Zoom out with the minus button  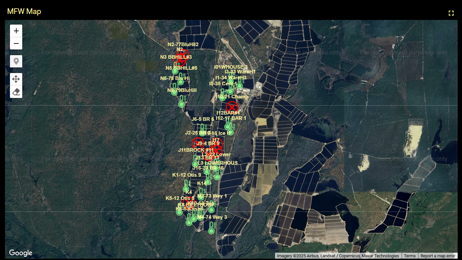16,43
